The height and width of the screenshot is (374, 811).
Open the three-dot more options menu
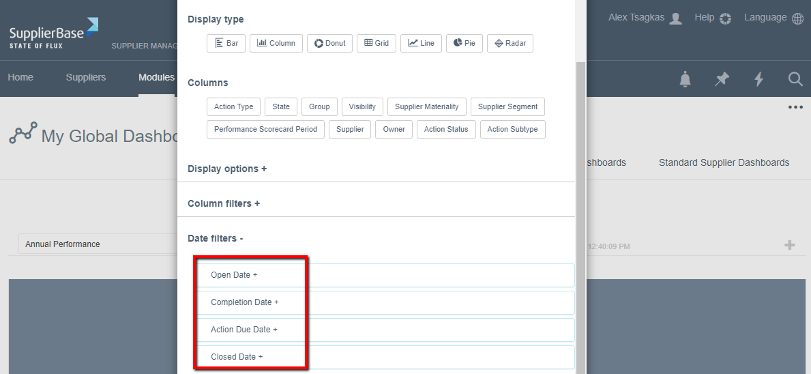click(x=795, y=107)
